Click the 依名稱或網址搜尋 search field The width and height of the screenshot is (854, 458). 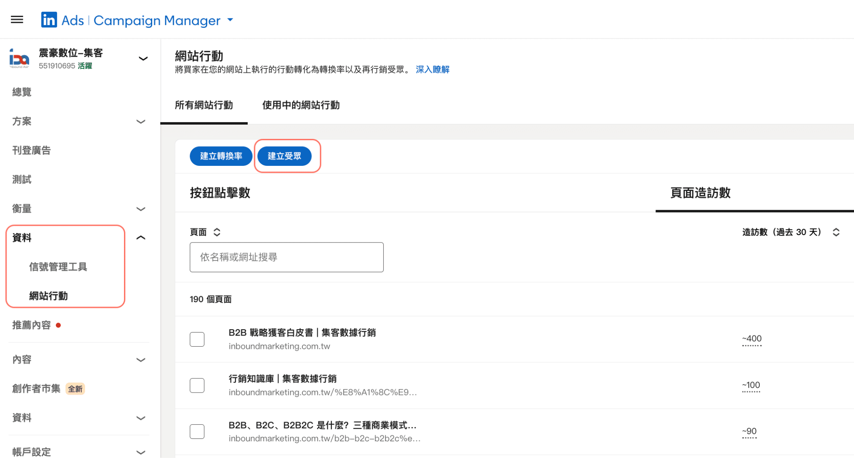click(x=286, y=257)
